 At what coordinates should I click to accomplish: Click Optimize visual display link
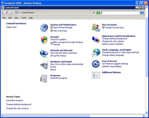click(x=112, y=66)
